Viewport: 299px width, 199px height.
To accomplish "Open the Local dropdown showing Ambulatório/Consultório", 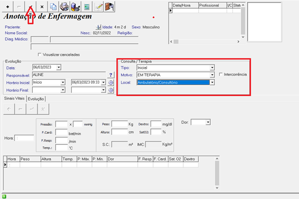I will [212, 82].
